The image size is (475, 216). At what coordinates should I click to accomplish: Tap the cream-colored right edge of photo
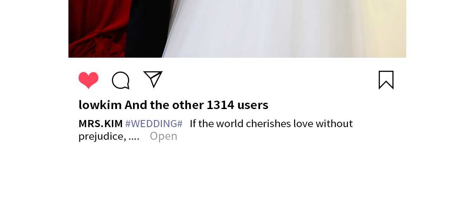coord(391,29)
